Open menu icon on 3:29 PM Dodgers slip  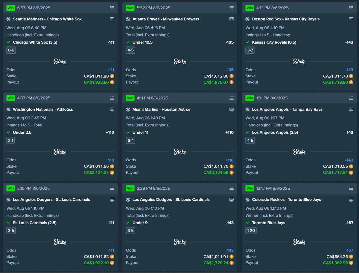point(232,188)
